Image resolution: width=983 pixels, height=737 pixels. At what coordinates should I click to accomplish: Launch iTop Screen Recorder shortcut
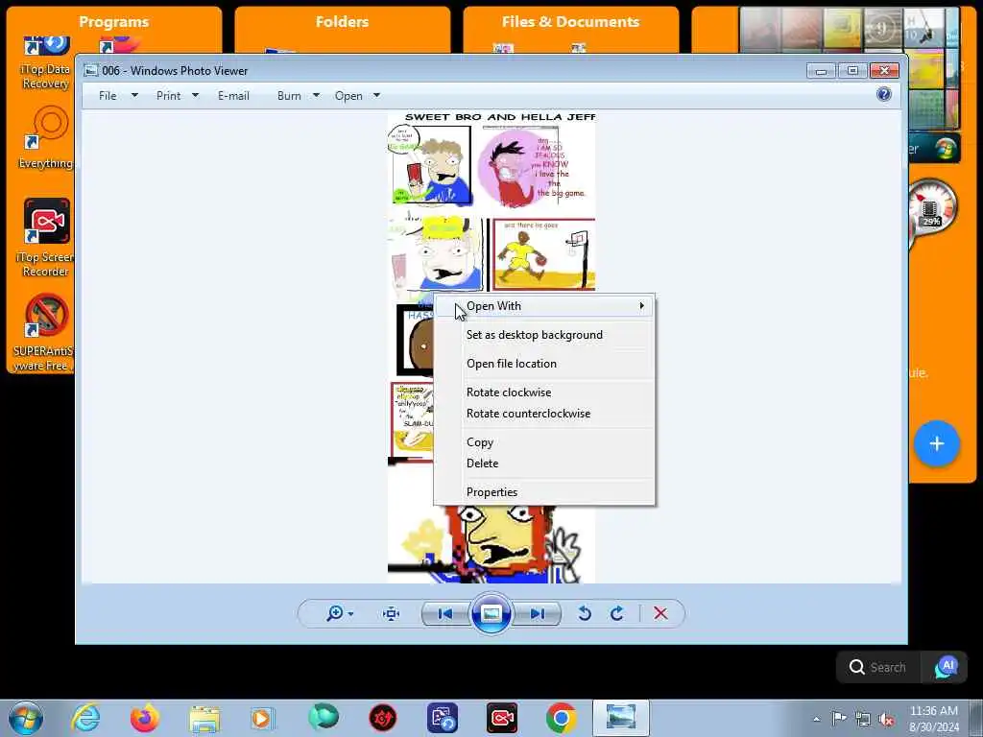click(46, 238)
